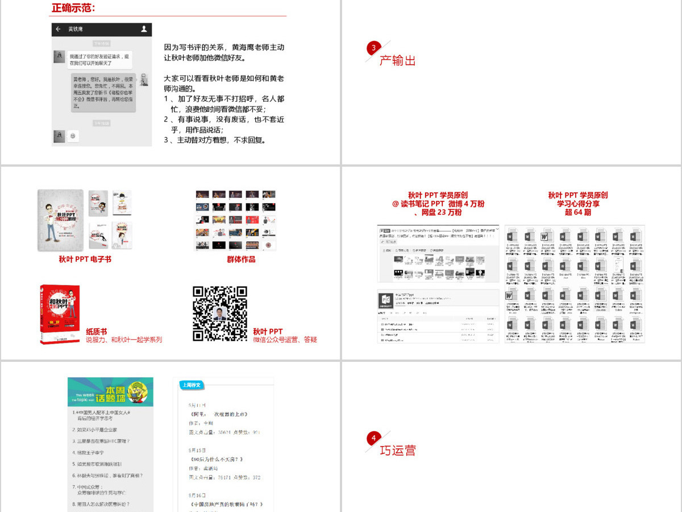Click the Word documents grid screenshot

click(575, 284)
